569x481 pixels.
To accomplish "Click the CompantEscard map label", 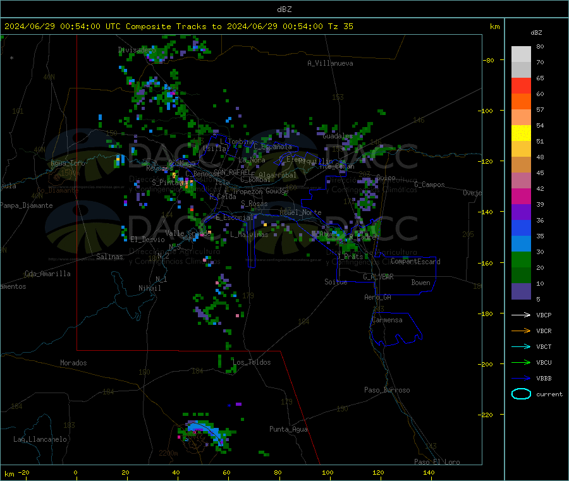I will tap(415, 262).
